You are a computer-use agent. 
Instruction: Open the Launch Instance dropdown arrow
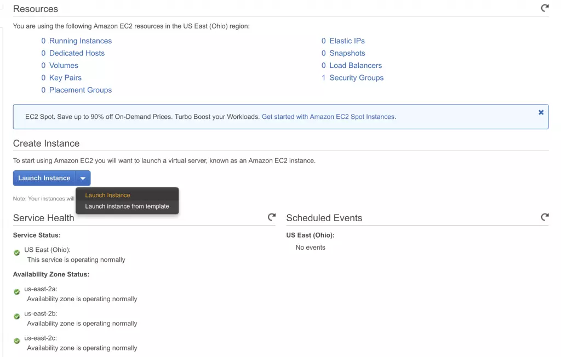pyautogui.click(x=83, y=178)
